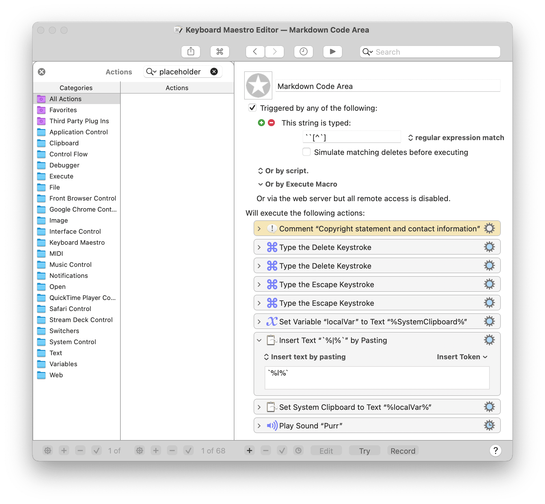Uncheck Triggered by any of the following

click(252, 108)
